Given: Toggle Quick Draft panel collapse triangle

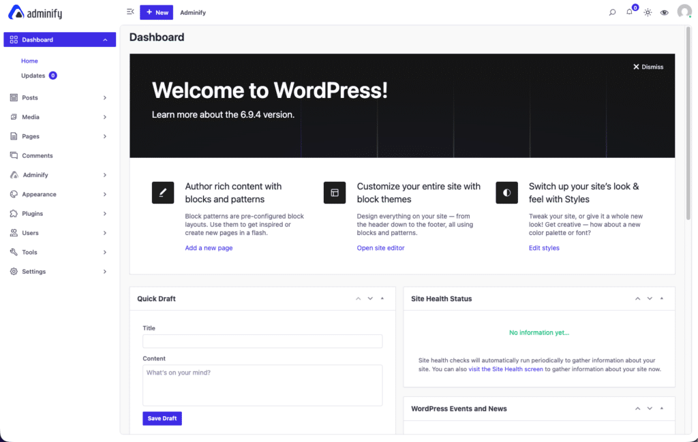Looking at the screenshot, I should point(382,299).
